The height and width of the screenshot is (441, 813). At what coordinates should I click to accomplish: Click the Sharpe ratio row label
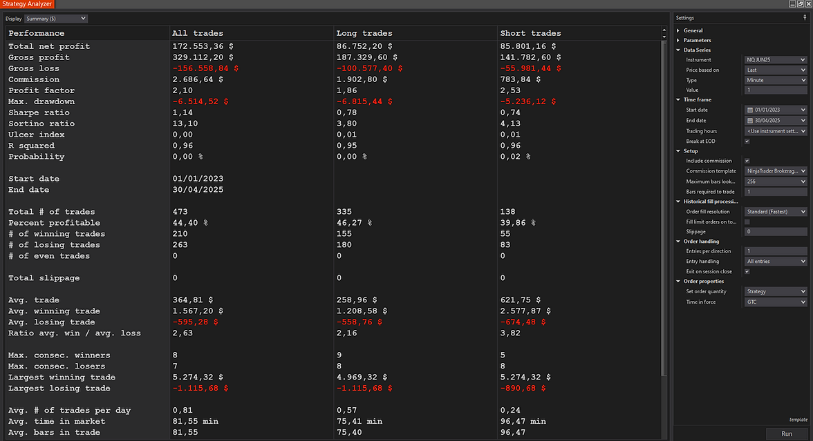(39, 113)
